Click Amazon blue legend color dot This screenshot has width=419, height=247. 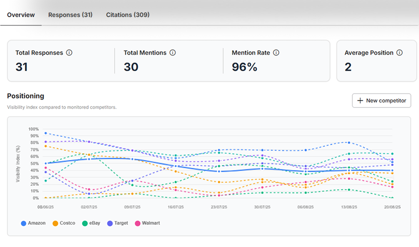(x=24, y=223)
